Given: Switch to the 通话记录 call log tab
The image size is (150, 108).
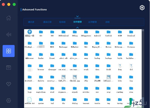Looking at the screenshot, I should pyautogui.click(x=47, y=22).
